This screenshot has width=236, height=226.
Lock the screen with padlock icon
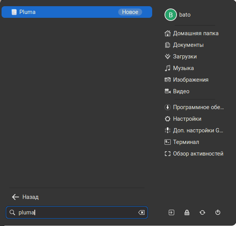[x=187, y=212]
